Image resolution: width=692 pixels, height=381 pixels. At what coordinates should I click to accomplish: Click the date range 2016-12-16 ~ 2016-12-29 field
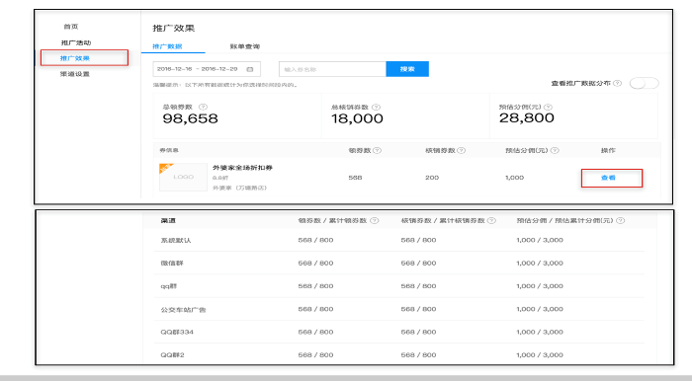click(207, 69)
